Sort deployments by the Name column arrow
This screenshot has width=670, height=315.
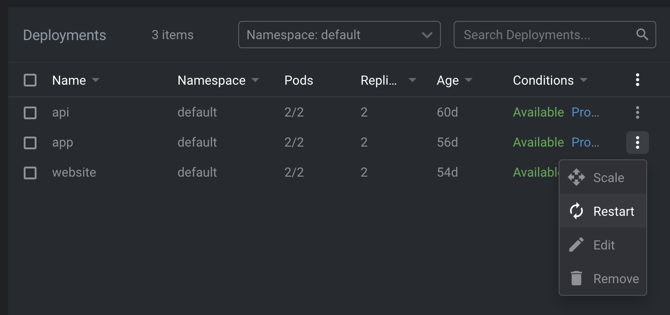point(95,80)
